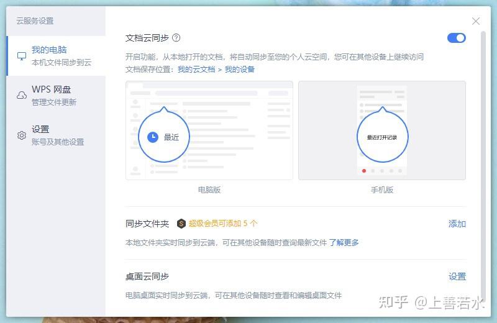Click the 桌面云同步 heading
The image size is (497, 323).
(x=147, y=276)
